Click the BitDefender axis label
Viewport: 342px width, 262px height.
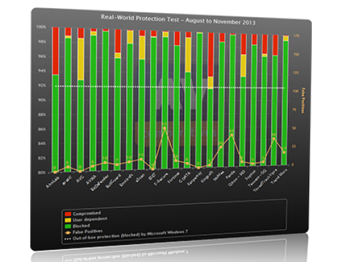click(x=99, y=183)
